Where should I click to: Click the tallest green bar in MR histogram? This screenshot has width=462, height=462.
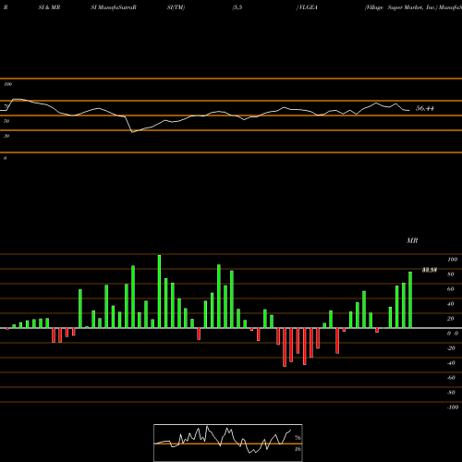coord(159,291)
